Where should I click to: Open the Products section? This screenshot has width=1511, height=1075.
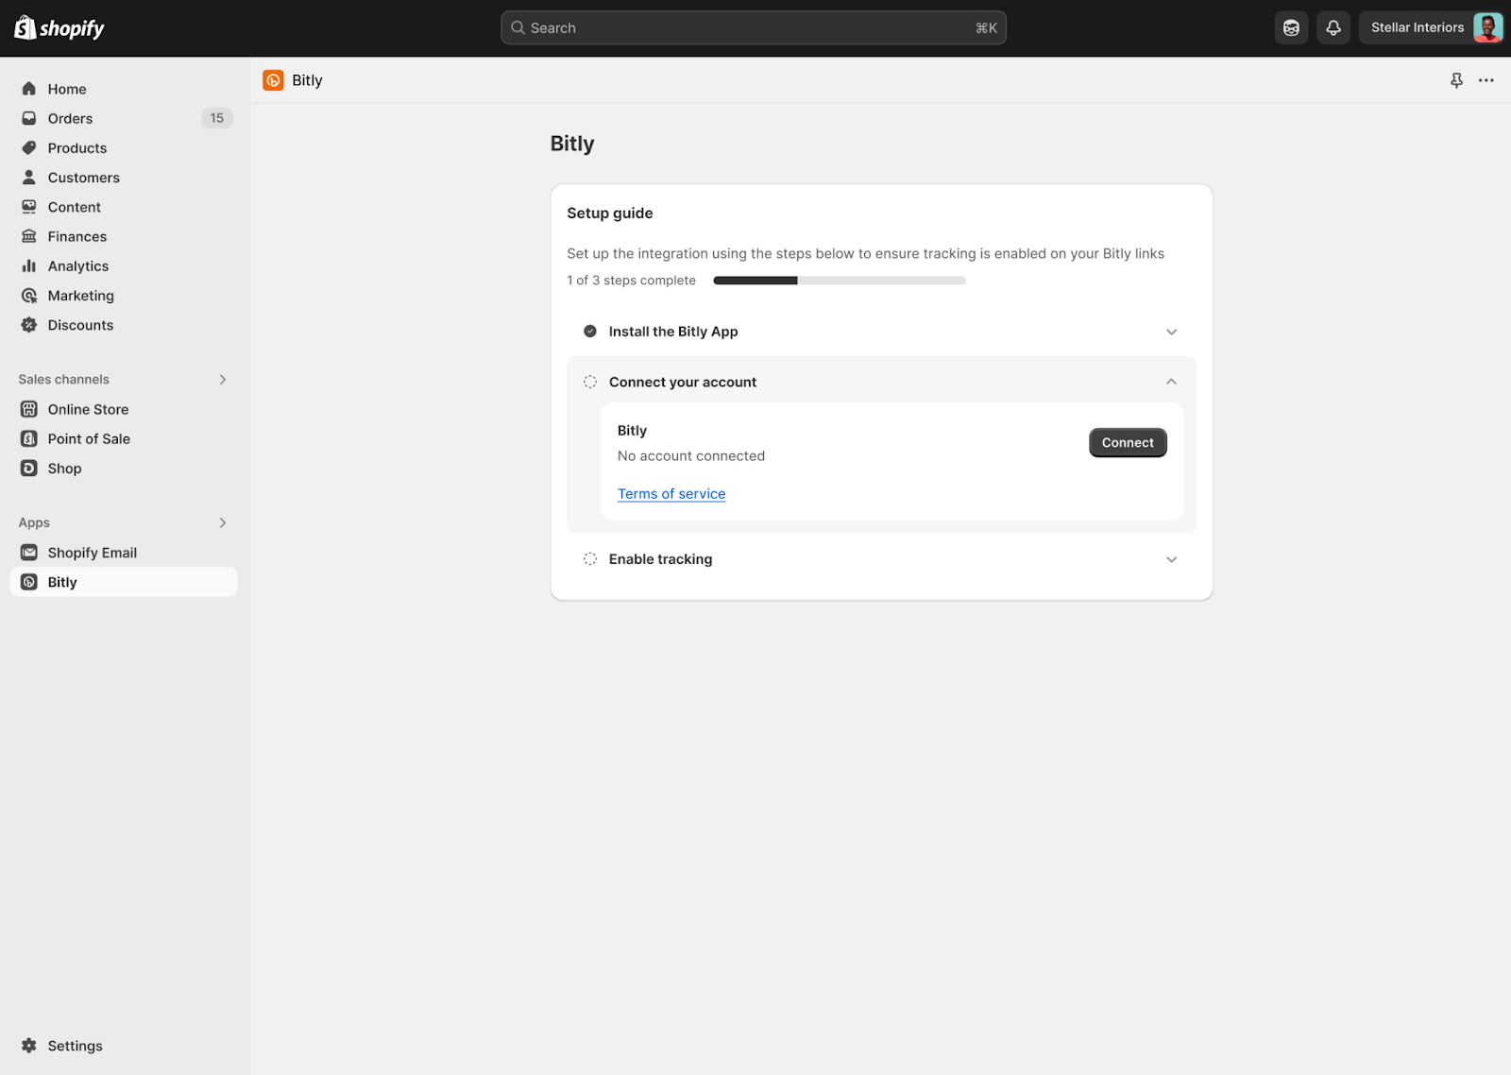[77, 147]
